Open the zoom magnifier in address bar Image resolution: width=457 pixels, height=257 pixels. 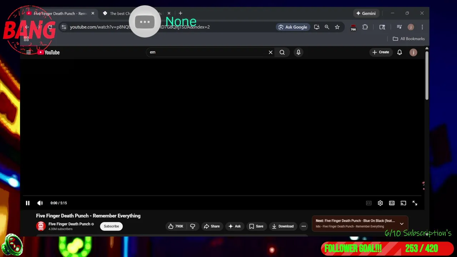tap(327, 27)
